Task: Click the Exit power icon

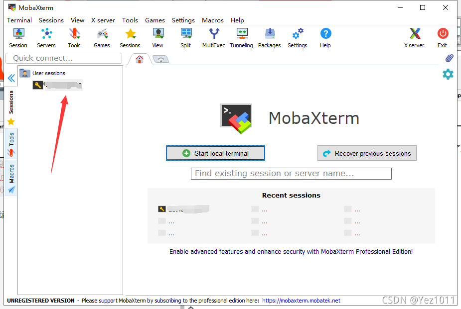Action: pos(443,38)
